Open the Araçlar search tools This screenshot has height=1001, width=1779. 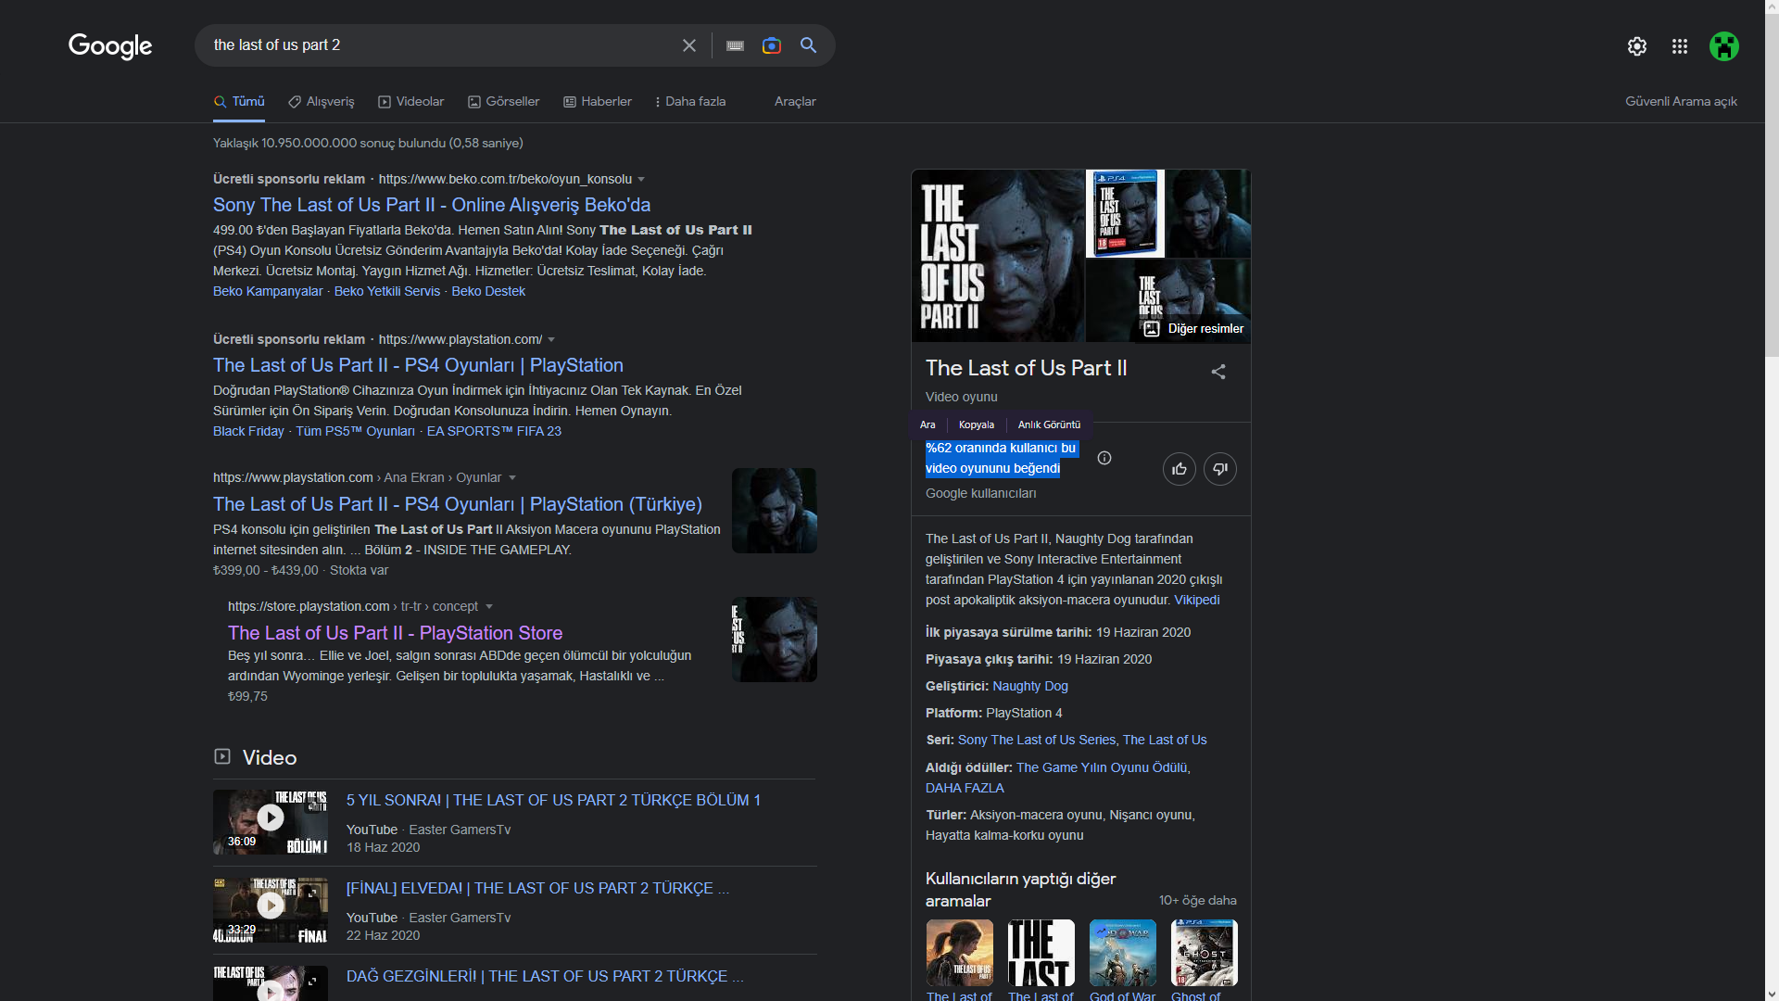coord(795,101)
